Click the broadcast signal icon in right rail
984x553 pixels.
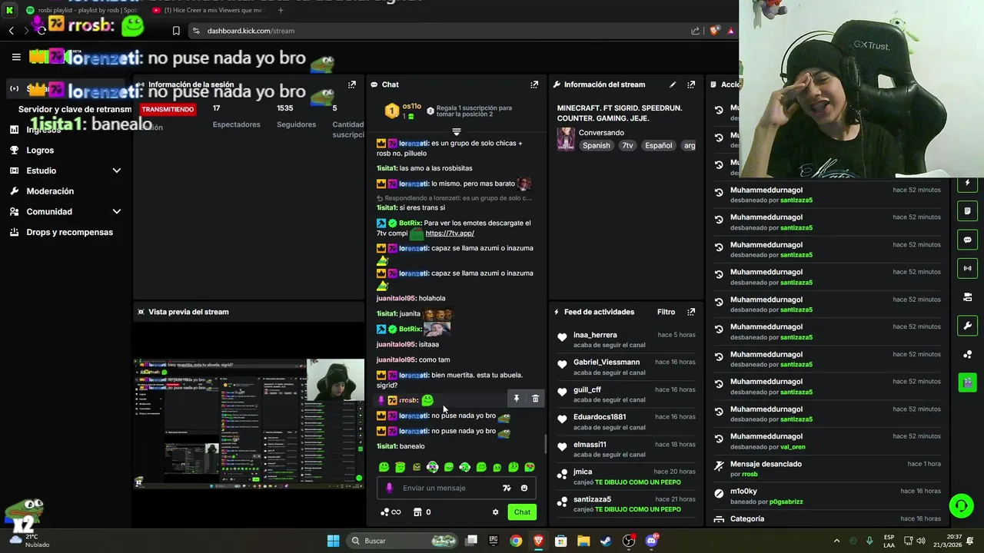(968, 268)
